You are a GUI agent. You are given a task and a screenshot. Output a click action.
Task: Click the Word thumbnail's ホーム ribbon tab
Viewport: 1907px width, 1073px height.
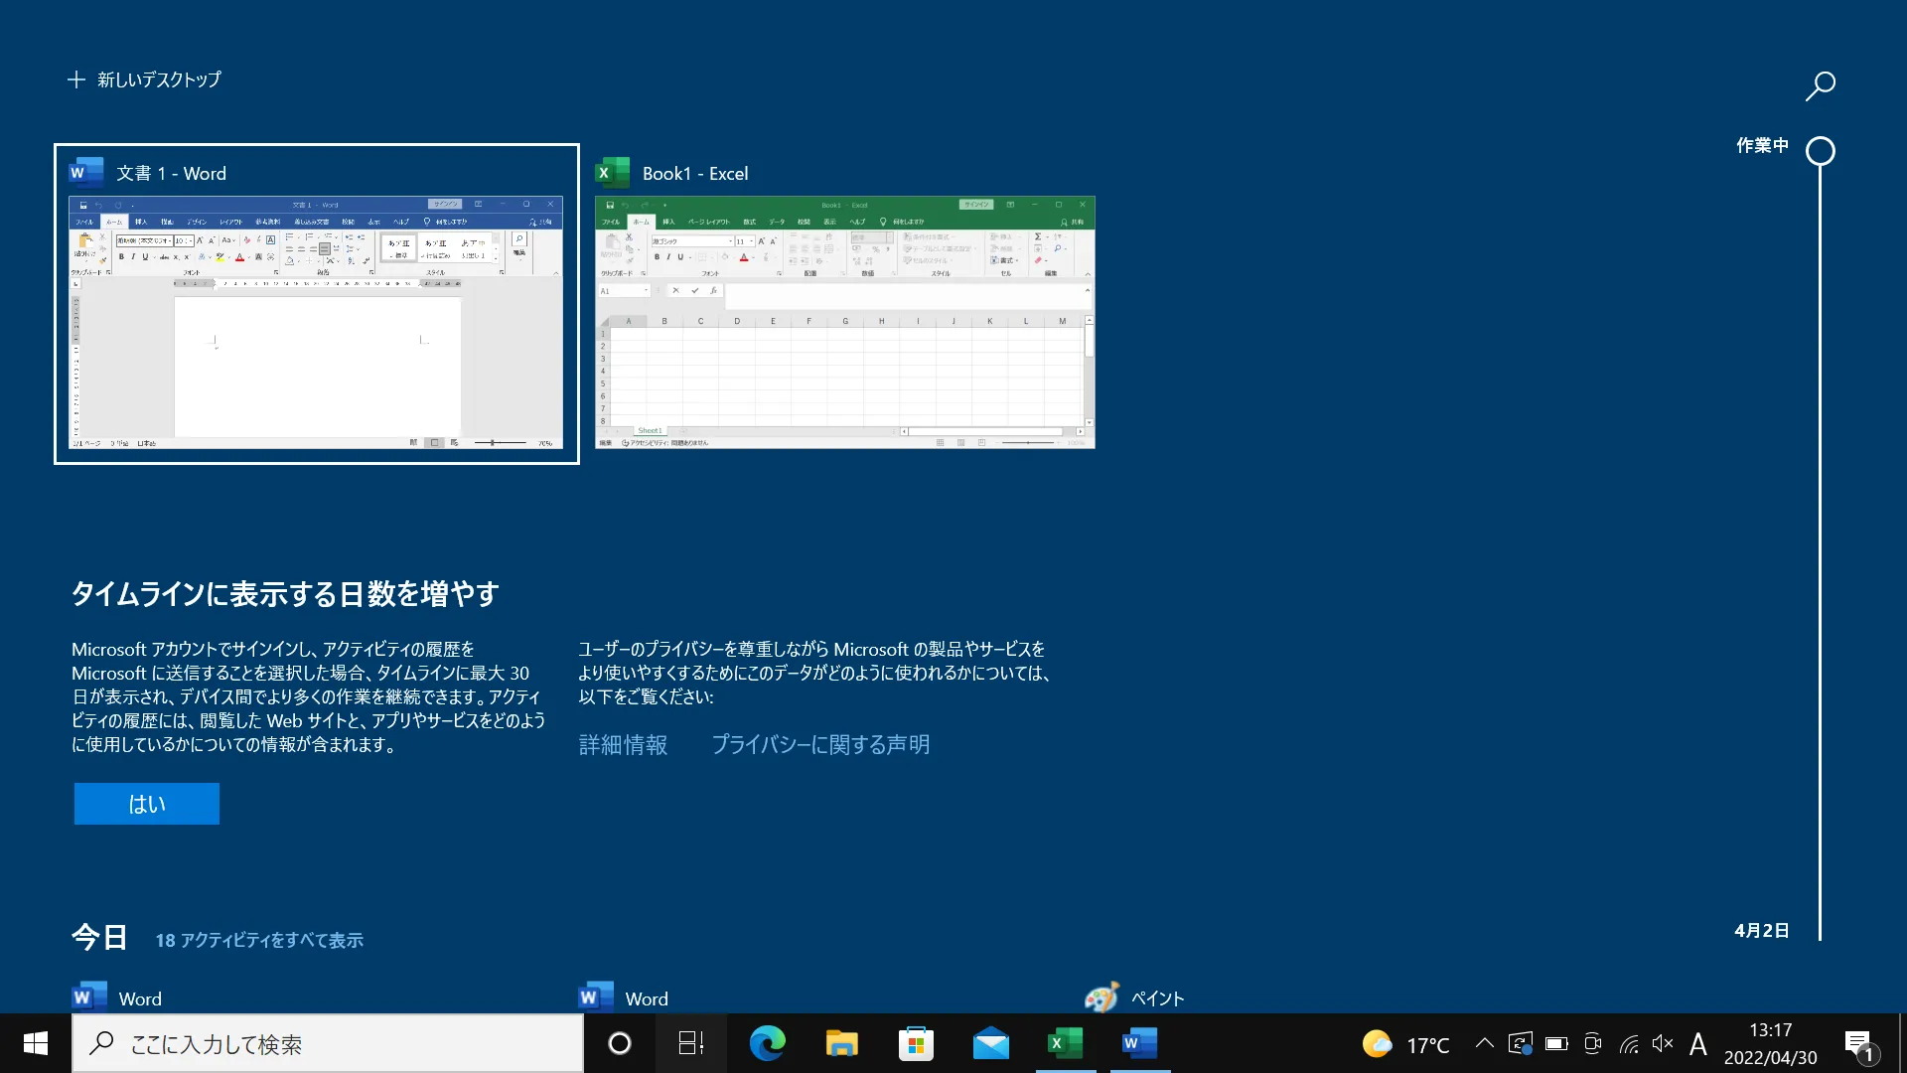[114, 222]
